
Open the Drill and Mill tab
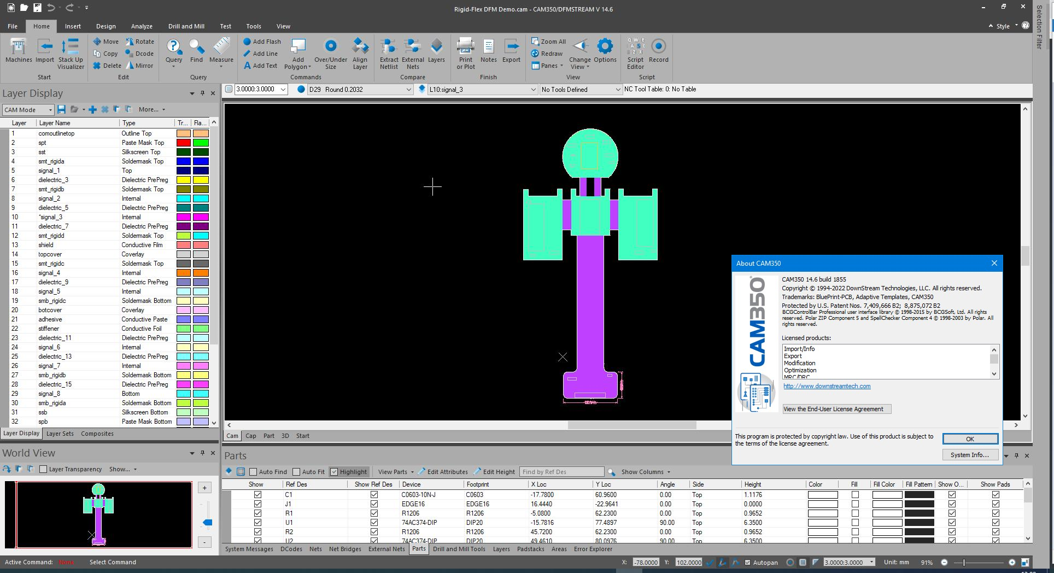tap(186, 26)
